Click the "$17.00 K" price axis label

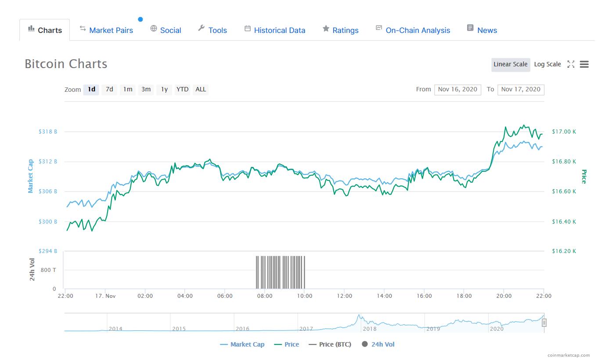click(x=564, y=132)
